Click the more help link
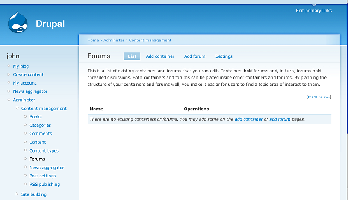This screenshot has width=348, height=200. pos(319,97)
